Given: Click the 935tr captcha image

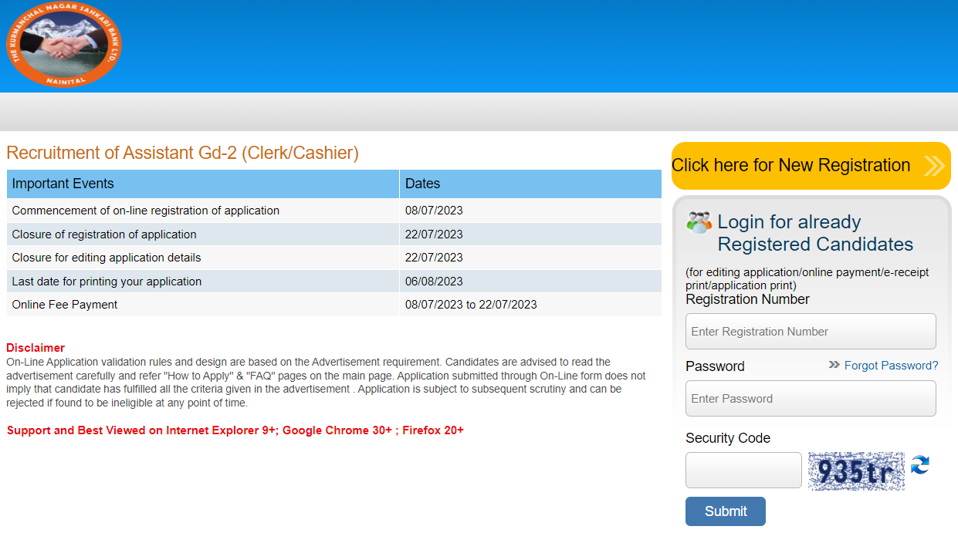Looking at the screenshot, I should coord(856,471).
